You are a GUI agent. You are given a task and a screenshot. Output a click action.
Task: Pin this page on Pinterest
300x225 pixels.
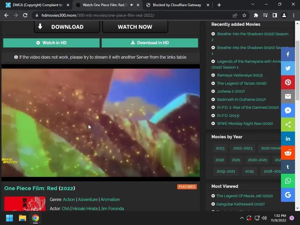pyautogui.click(x=288, y=82)
